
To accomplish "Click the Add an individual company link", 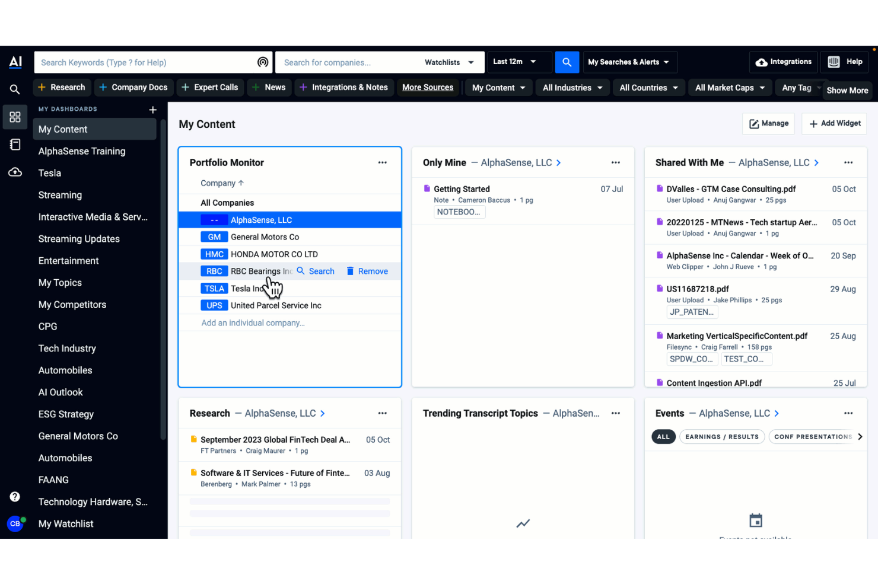I will point(253,322).
